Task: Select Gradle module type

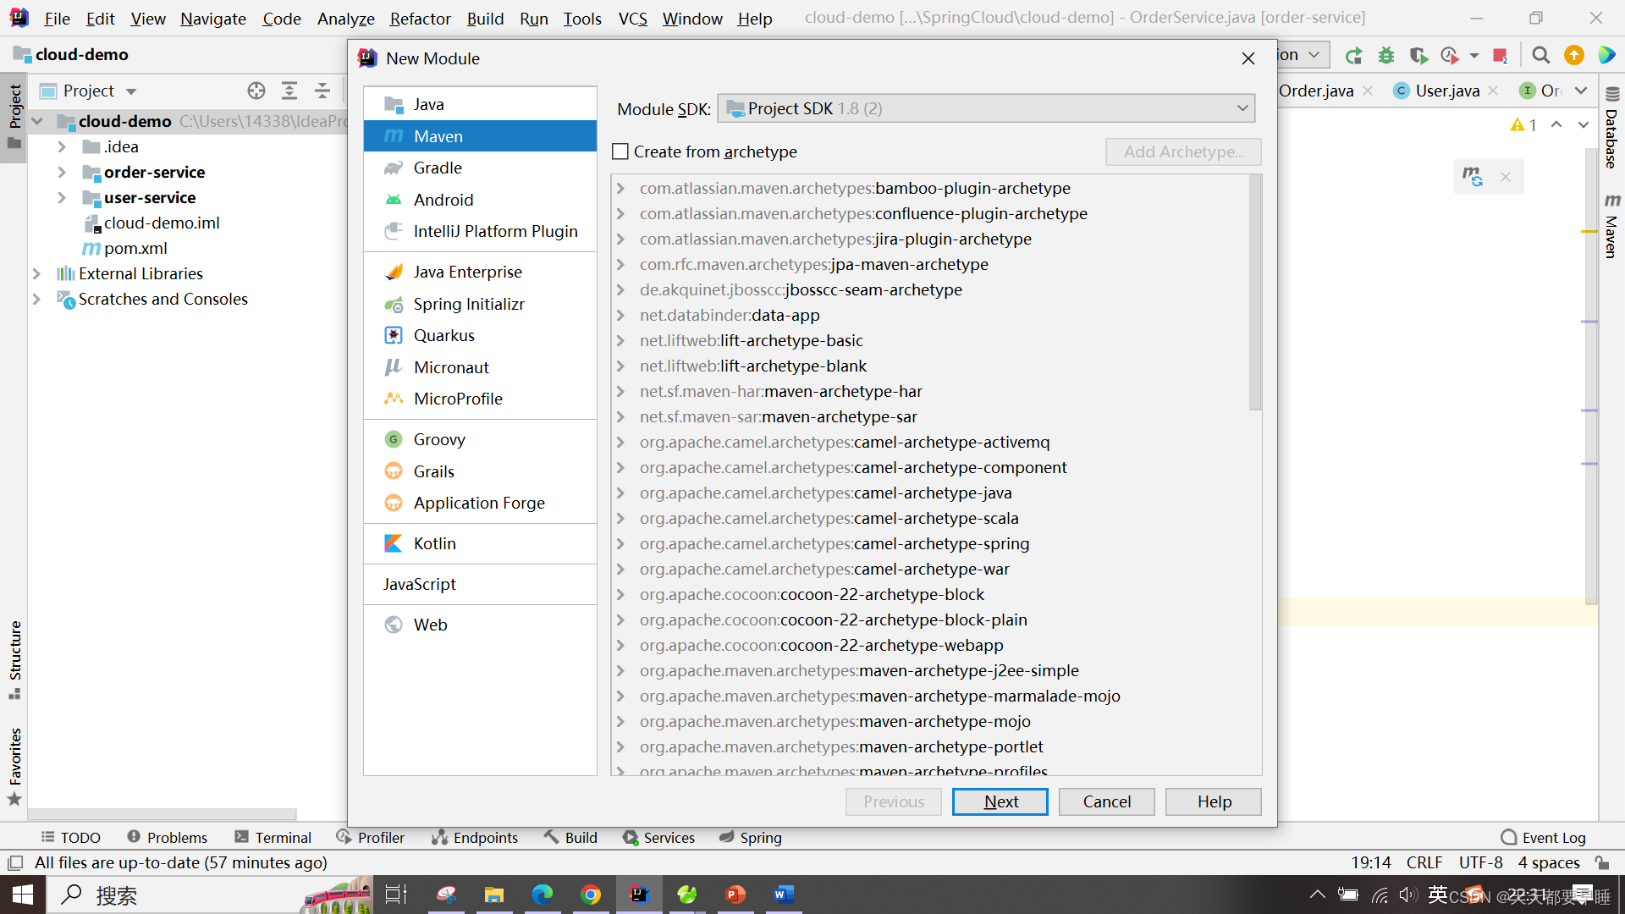Action: pos(480,168)
